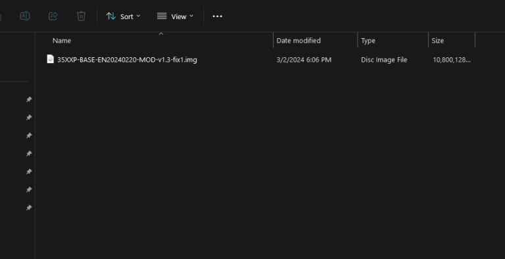Click the Share icon in toolbar
505x259 pixels.
[53, 16]
